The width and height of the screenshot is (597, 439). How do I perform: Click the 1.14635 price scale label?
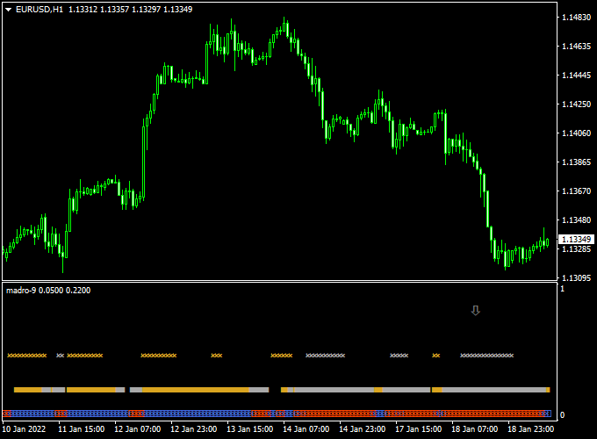tap(577, 46)
